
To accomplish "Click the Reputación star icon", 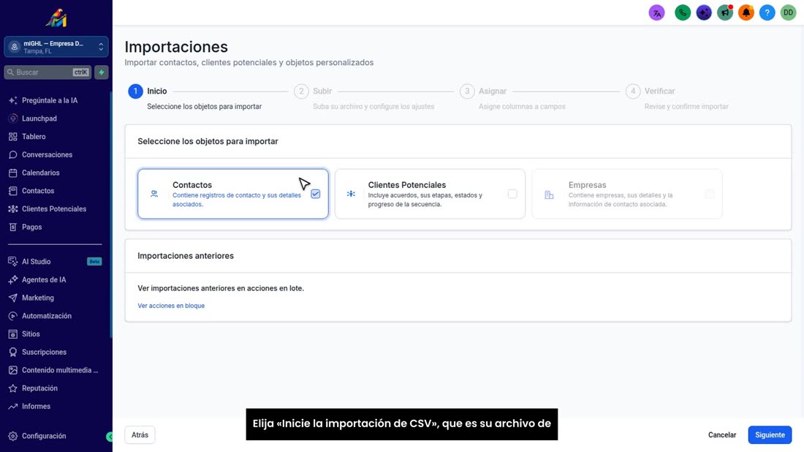I will [x=13, y=388].
